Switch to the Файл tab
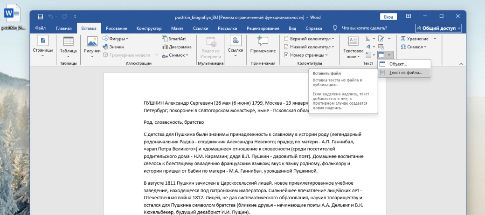Screen dimensions: 485x215 pos(41,28)
